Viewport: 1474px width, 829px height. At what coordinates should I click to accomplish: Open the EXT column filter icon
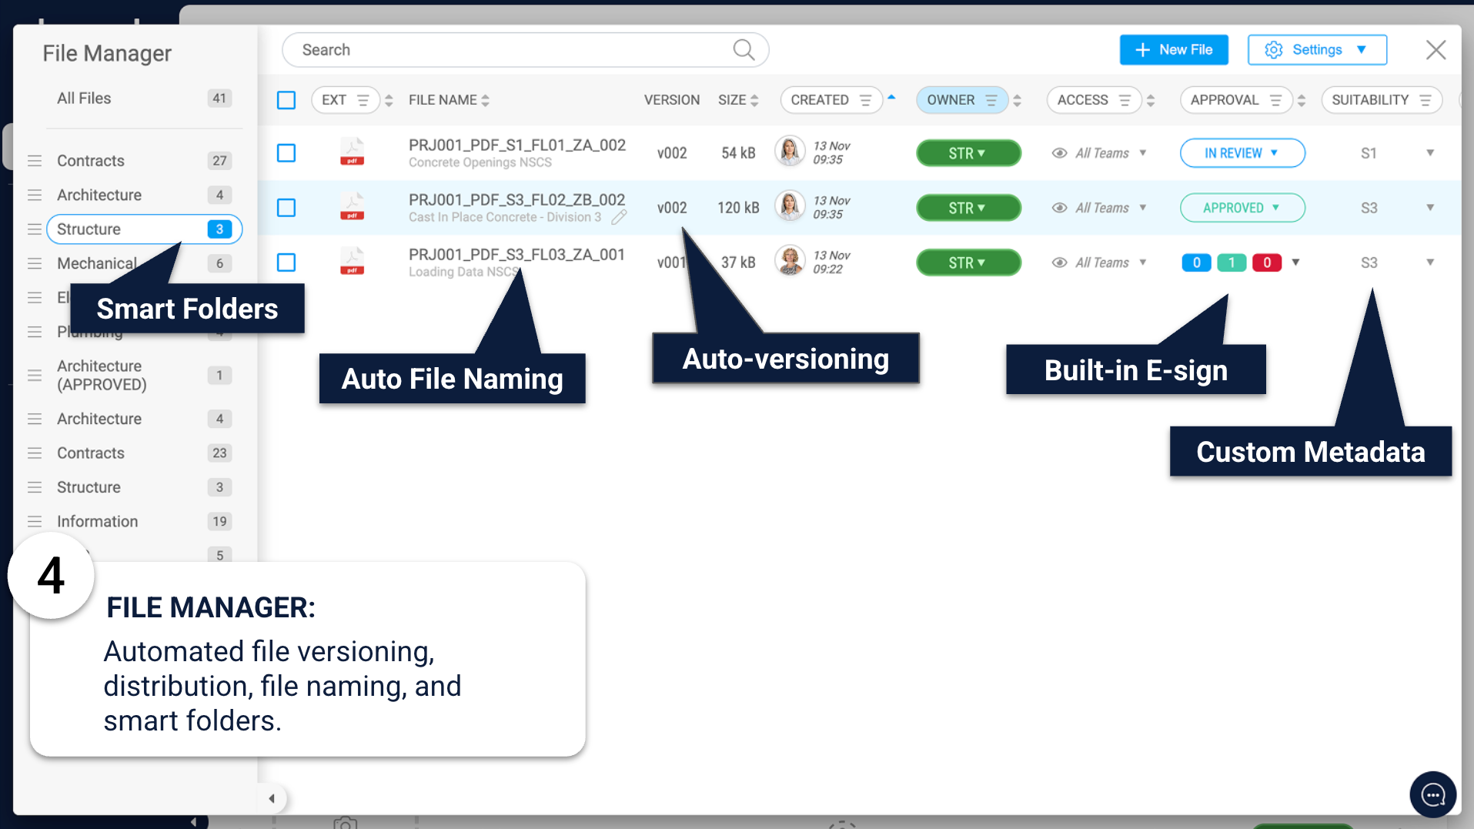point(363,100)
